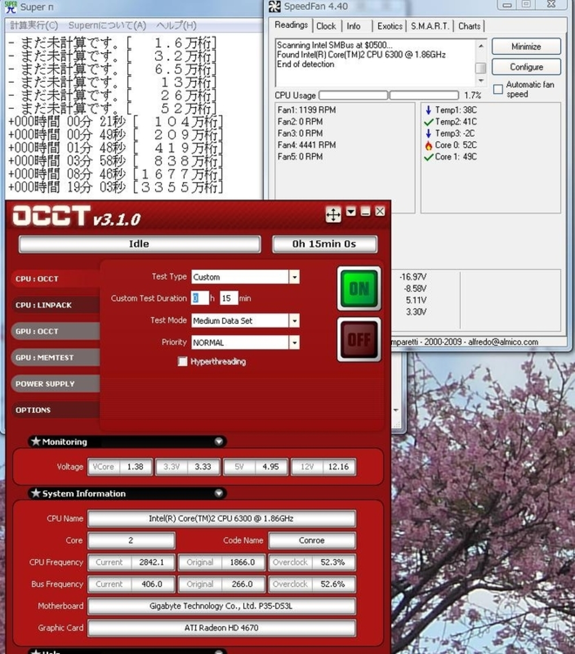Click the OCCT move window crosshair icon
Screen dimensions: 575x654
click(333, 215)
